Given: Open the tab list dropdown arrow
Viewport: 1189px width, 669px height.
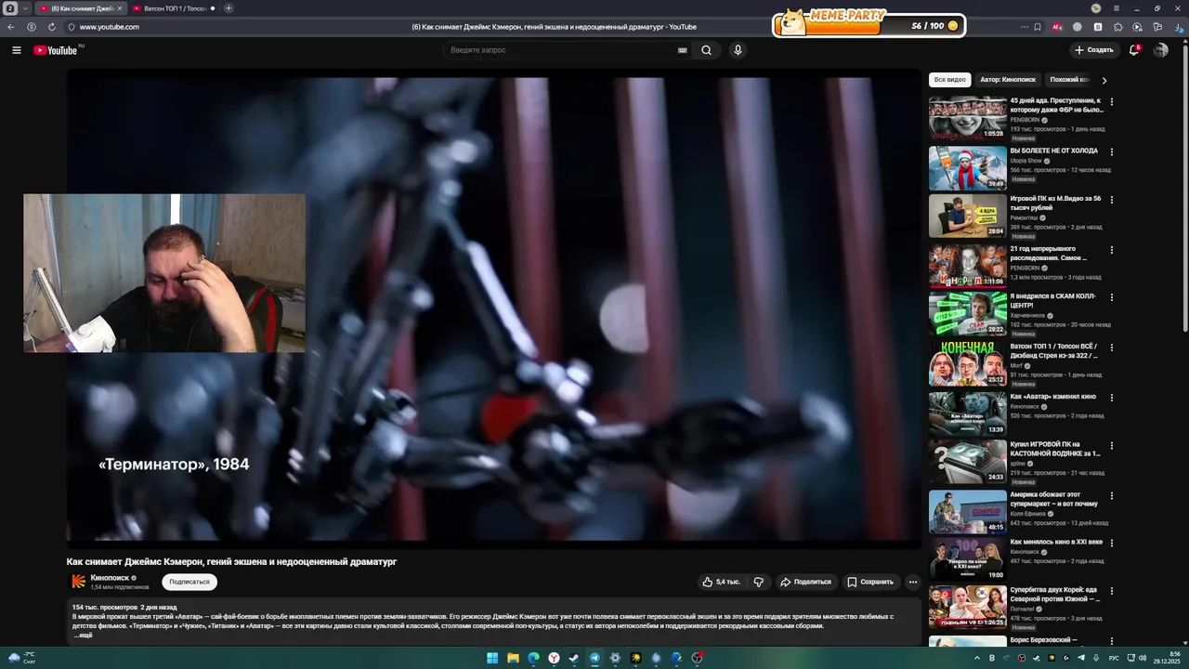Looking at the screenshot, I should click(25, 8).
